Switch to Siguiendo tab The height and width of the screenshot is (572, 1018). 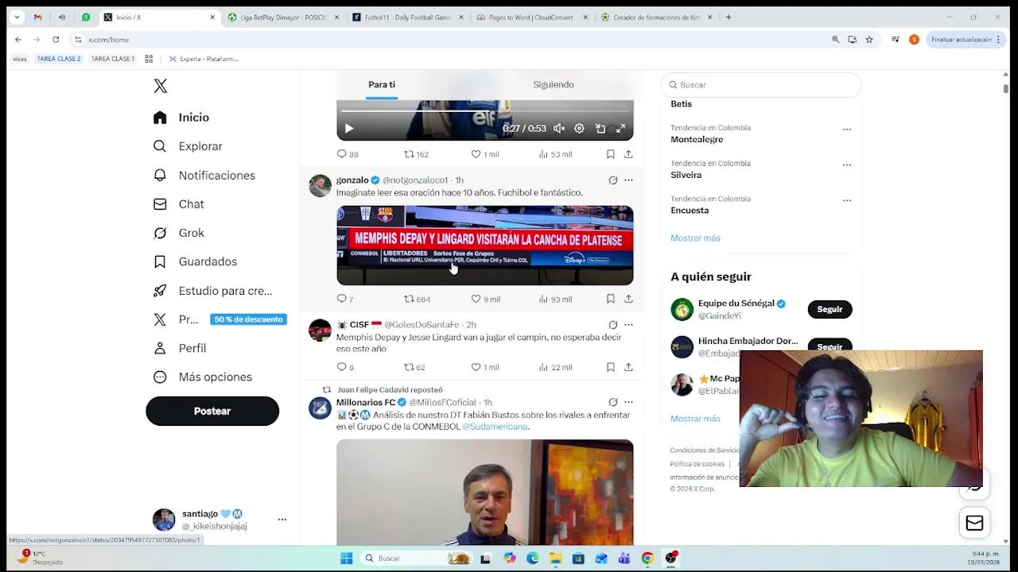(x=554, y=84)
